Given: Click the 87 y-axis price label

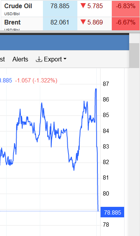Looking at the screenshot, I should (x=106, y=84).
